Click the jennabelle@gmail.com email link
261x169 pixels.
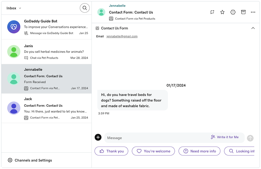click(x=122, y=36)
